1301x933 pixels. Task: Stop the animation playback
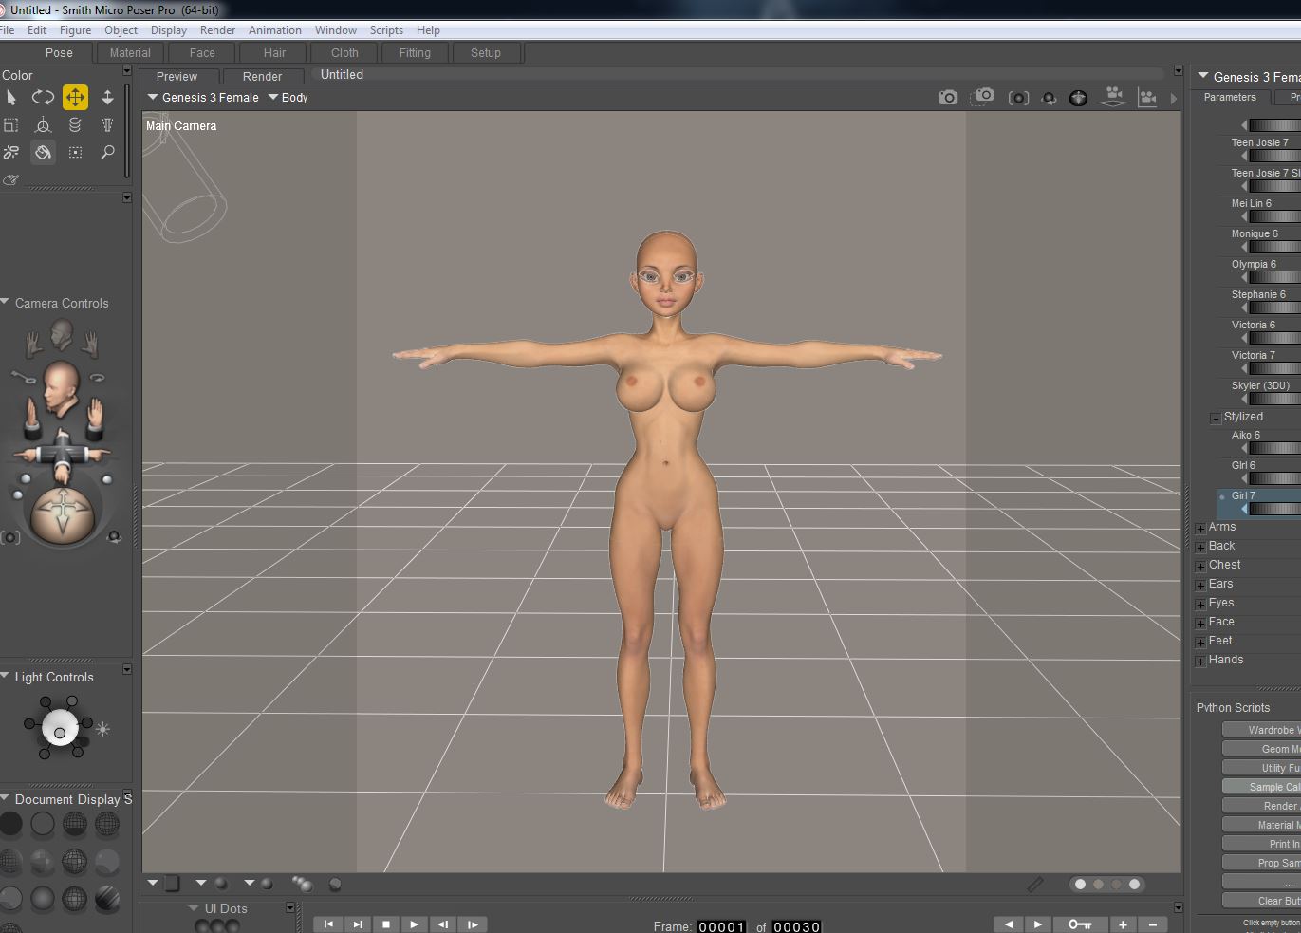click(x=385, y=924)
